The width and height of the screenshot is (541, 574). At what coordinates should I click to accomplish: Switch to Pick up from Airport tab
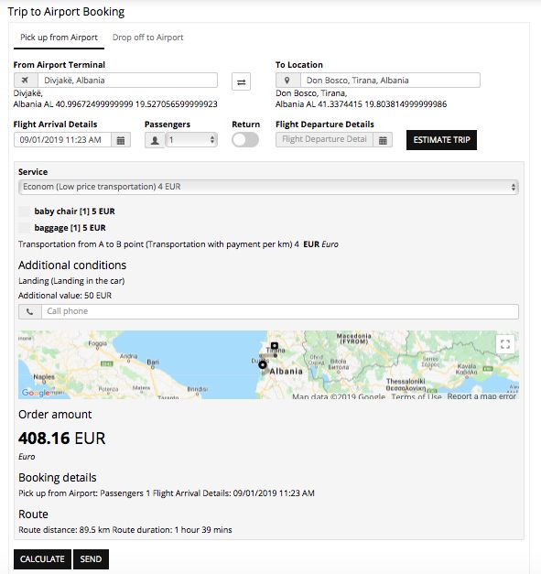pyautogui.click(x=59, y=38)
